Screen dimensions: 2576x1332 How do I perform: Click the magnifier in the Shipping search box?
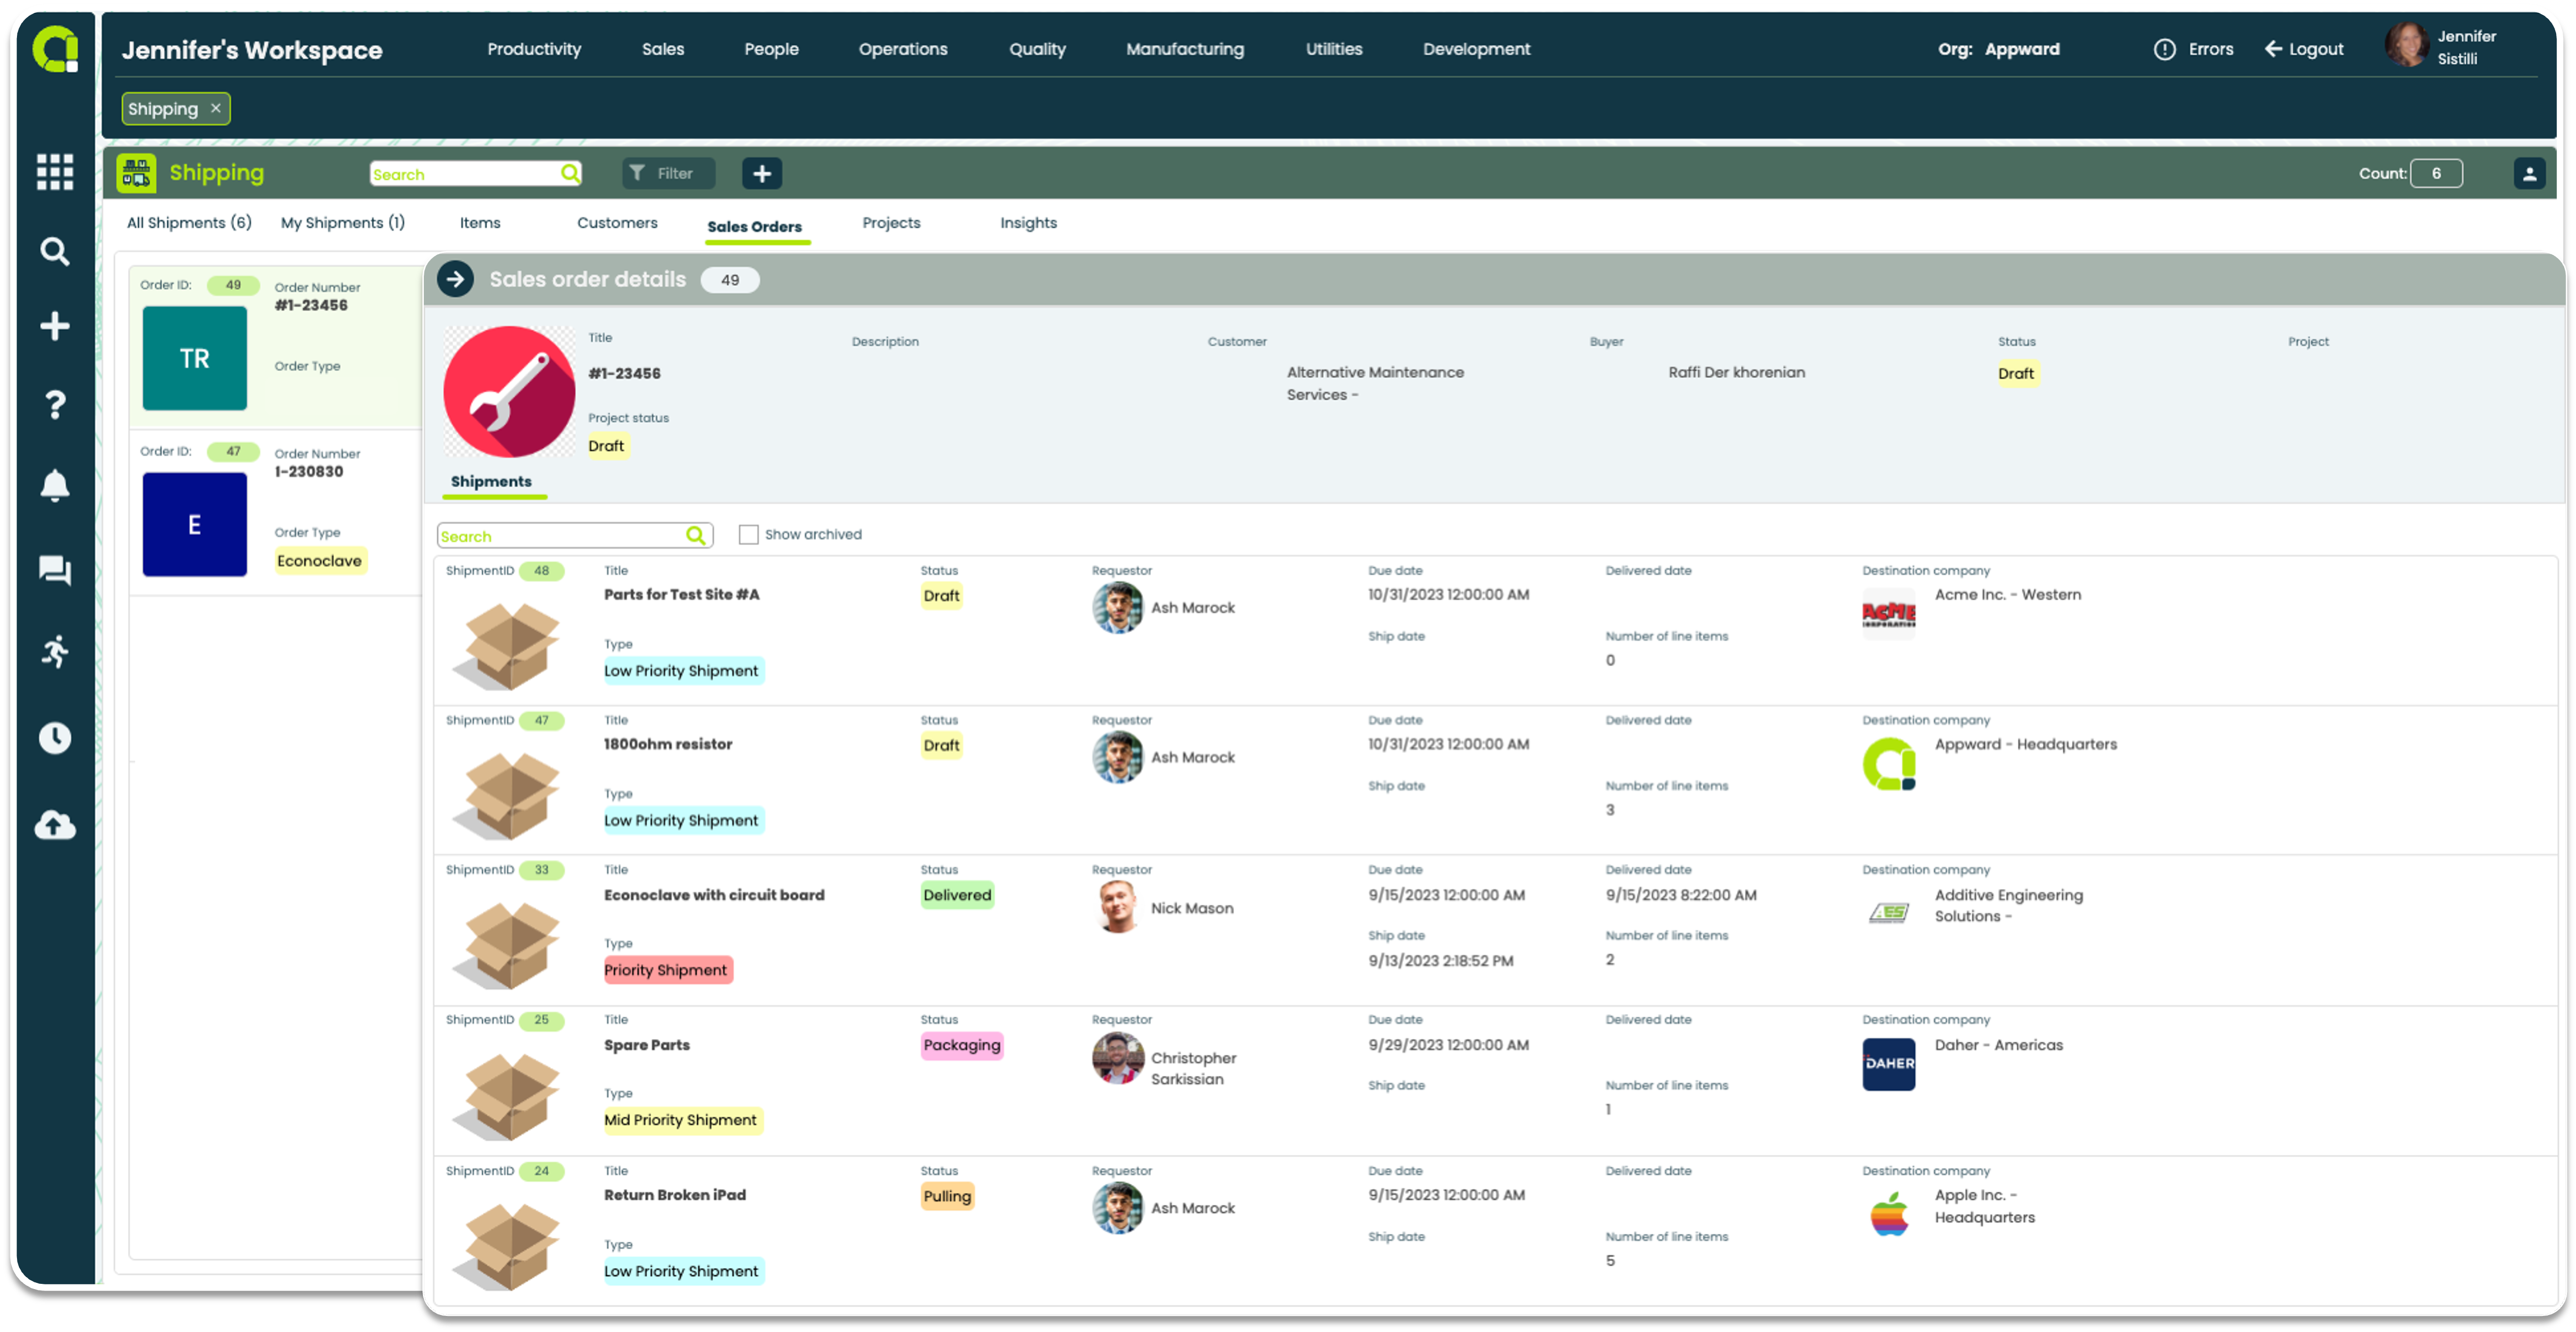tap(570, 174)
